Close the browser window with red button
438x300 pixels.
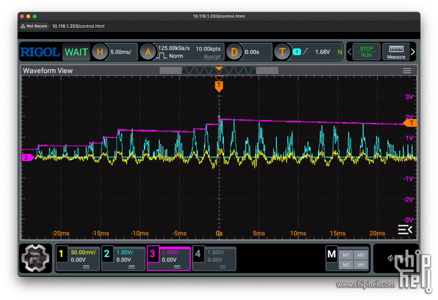pos(22,16)
